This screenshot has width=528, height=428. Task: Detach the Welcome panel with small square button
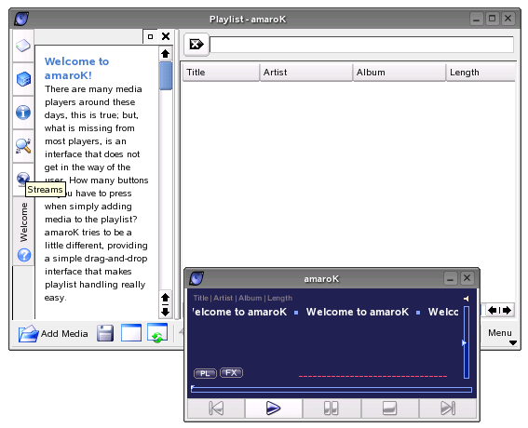tap(150, 36)
